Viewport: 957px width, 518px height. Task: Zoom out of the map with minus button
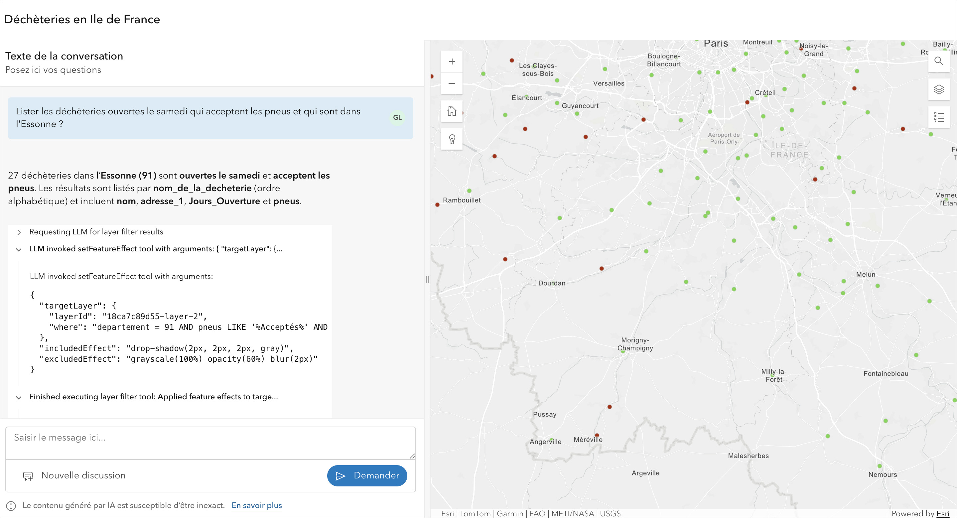click(x=452, y=83)
